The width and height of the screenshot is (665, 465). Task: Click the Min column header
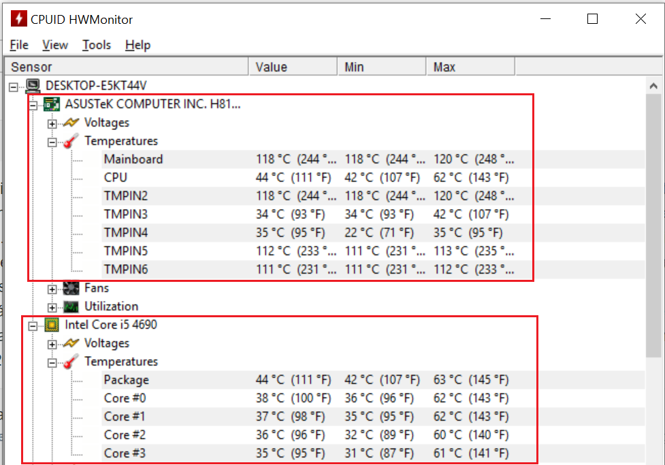coord(382,67)
